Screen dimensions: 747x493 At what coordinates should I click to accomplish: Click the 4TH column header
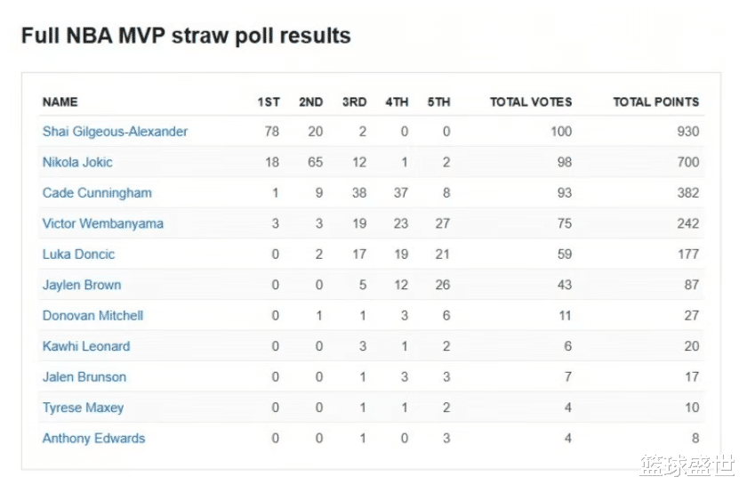[397, 102]
